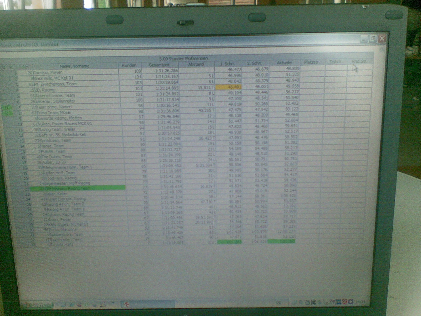Open the red RaceControl taskbar application
Viewport: 421px width, 316px height.
(x=147, y=304)
